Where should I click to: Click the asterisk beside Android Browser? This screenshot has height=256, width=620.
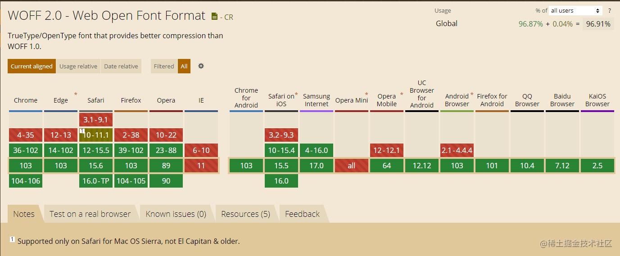[472, 94]
